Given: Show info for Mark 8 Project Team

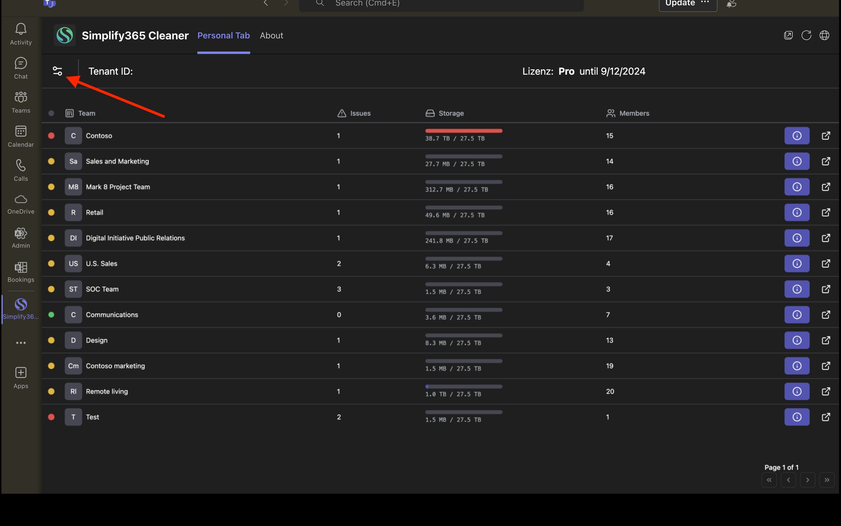Looking at the screenshot, I should pyautogui.click(x=797, y=187).
